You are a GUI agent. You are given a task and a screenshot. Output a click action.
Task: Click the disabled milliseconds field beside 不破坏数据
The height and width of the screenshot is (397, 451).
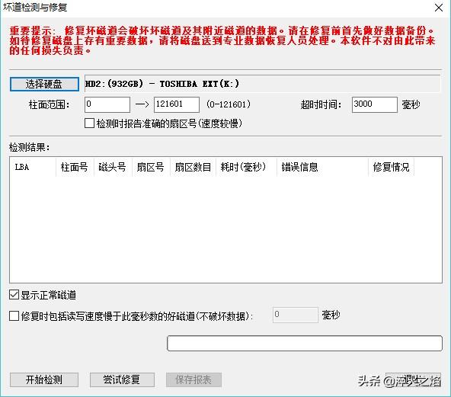coord(296,315)
